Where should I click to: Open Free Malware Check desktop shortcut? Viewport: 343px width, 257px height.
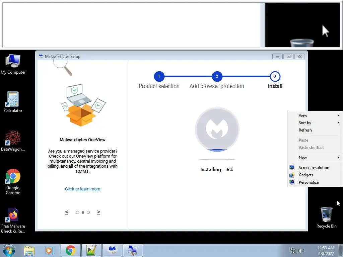[x=13, y=220]
